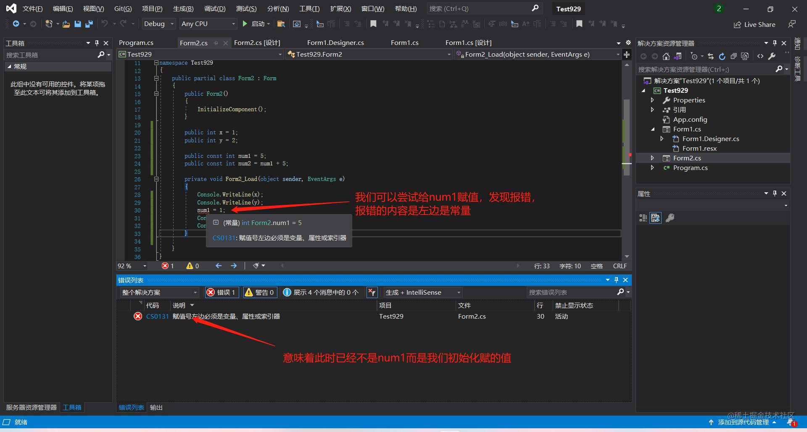Viewport: 807px width, 432px height.
Task: Open the Any CPU platform dropdown
Action: [208, 24]
